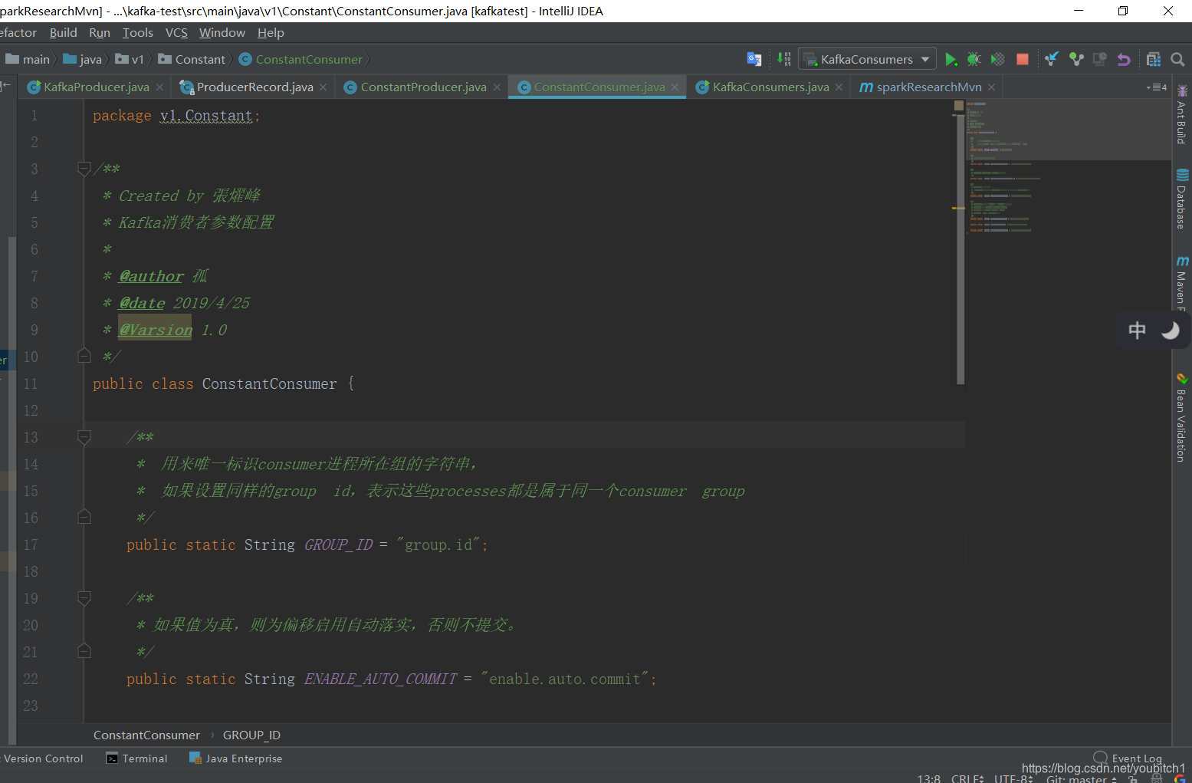Open Search Everywhere magnifier icon

pos(1178,59)
